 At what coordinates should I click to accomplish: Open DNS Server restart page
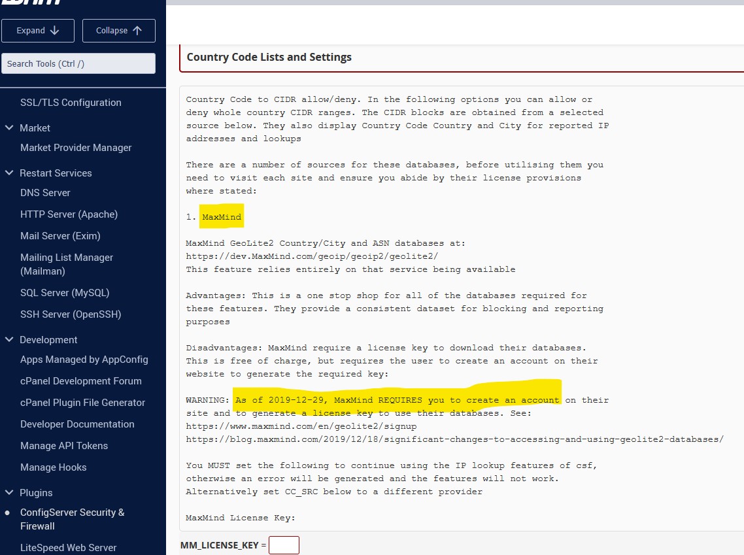click(x=45, y=193)
